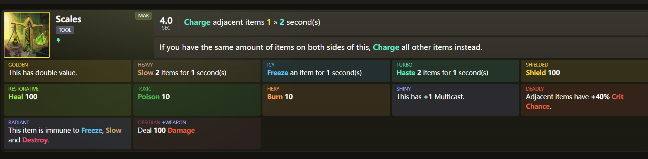Select the Shielded enchantment card
This screenshot has height=159, width=648.
pyautogui.click(x=584, y=71)
